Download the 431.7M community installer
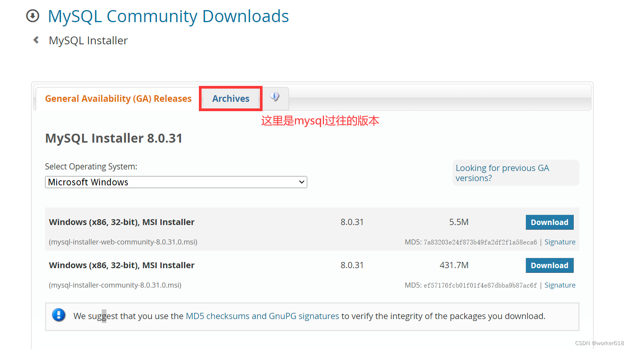Image resolution: width=630 pixels, height=349 pixels. coord(550,265)
